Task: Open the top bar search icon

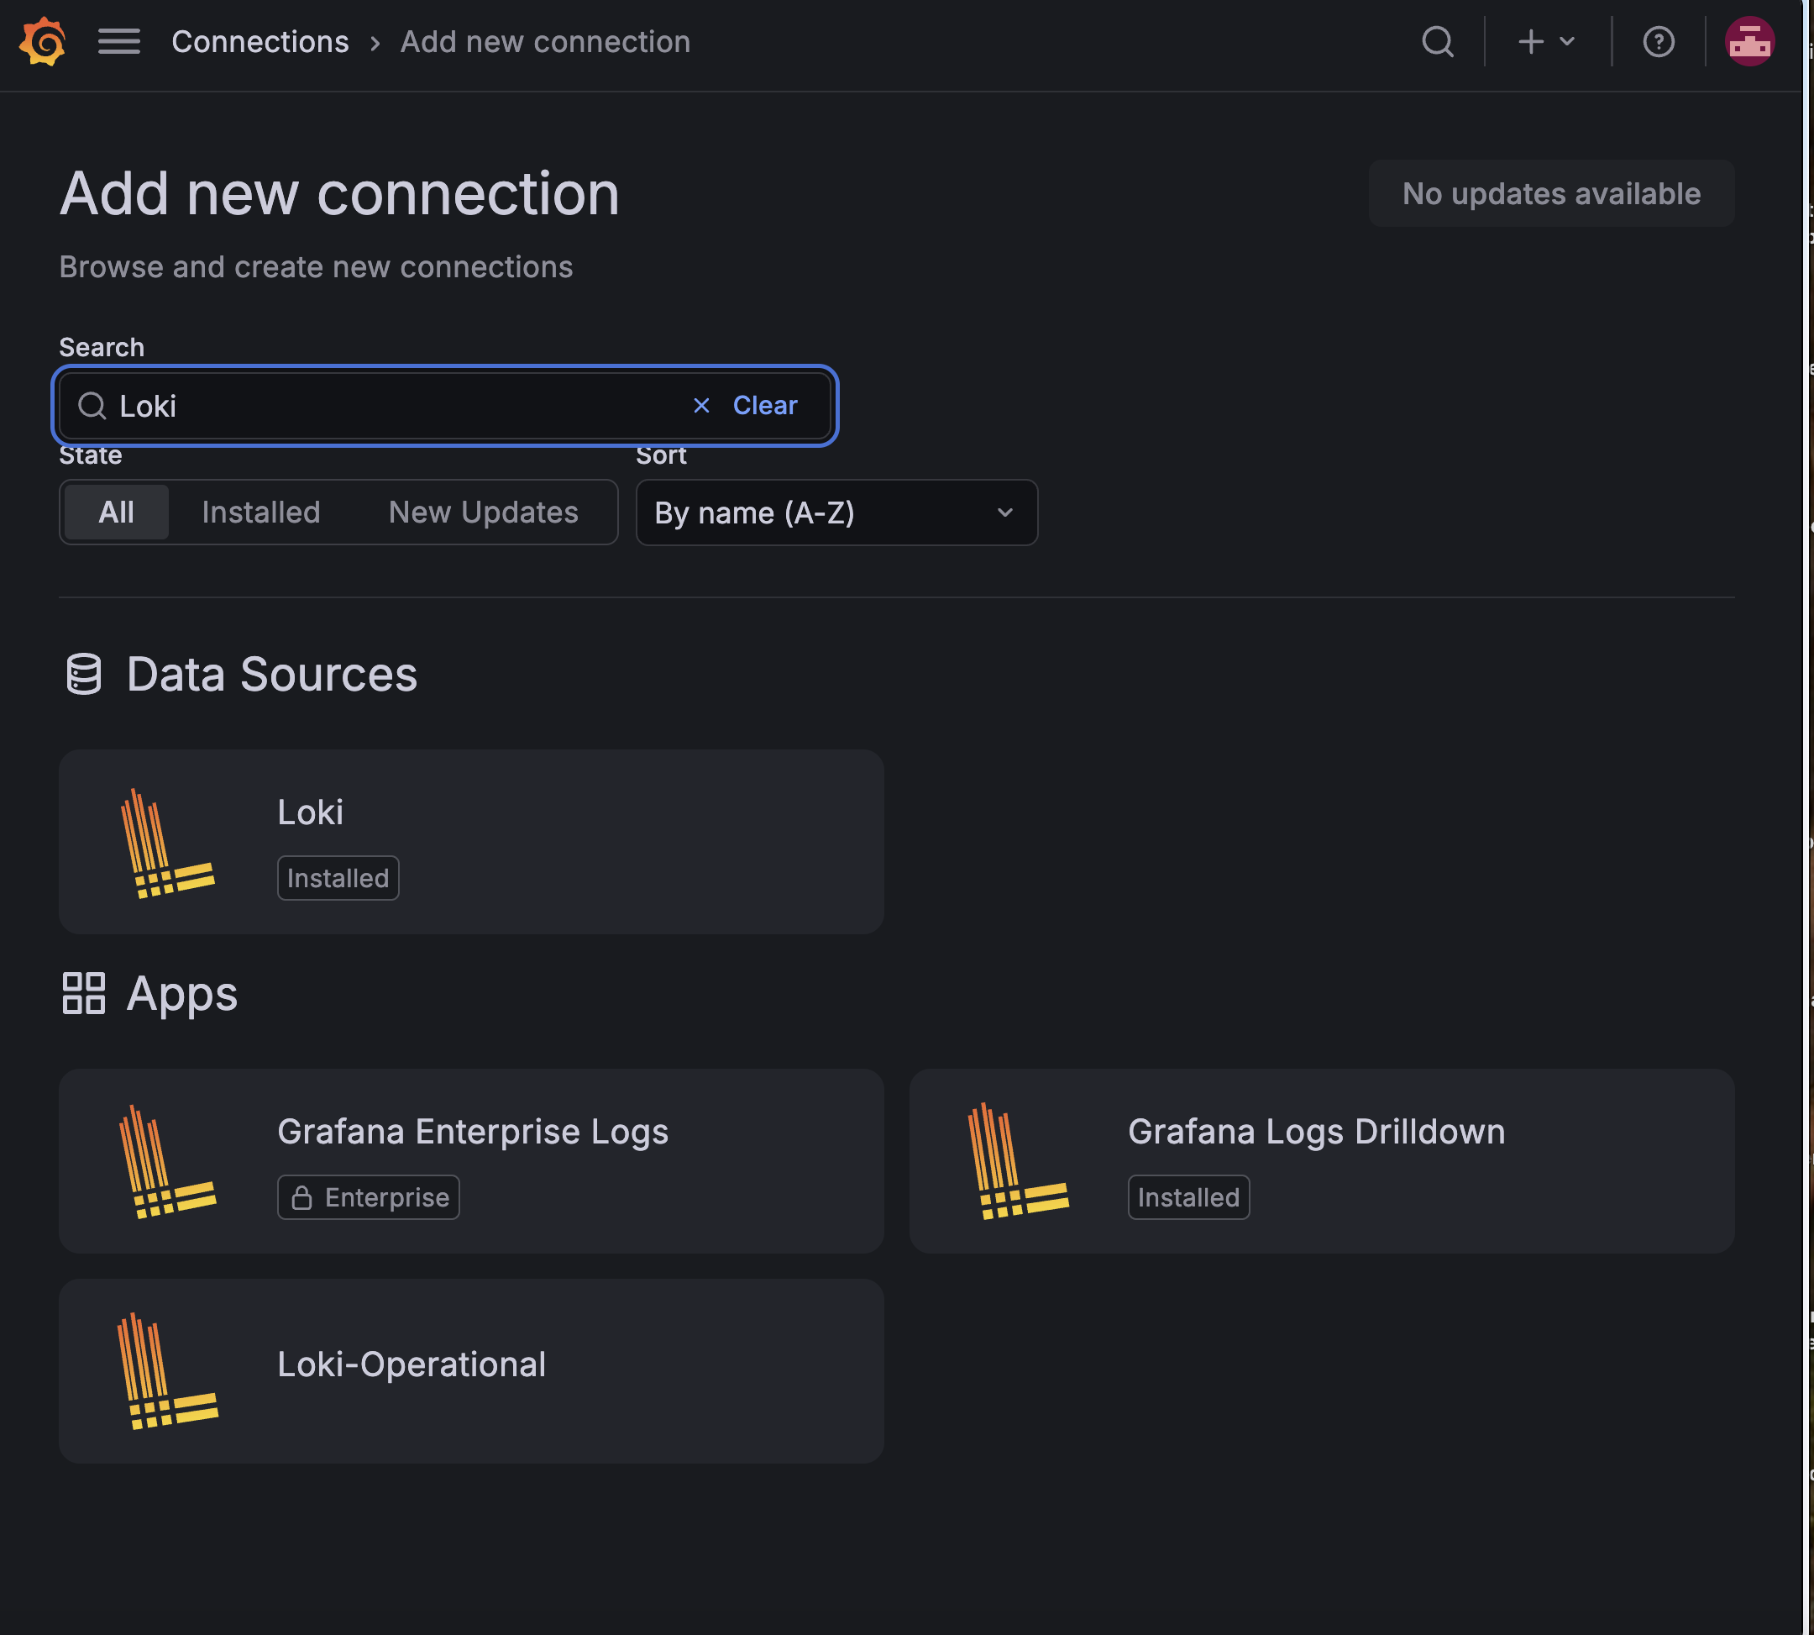Action: pos(1438,41)
